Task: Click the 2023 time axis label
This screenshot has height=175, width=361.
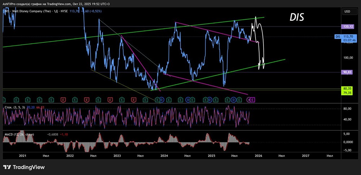Action: point(117,156)
